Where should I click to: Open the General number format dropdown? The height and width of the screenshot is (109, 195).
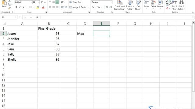tap(111, 2)
